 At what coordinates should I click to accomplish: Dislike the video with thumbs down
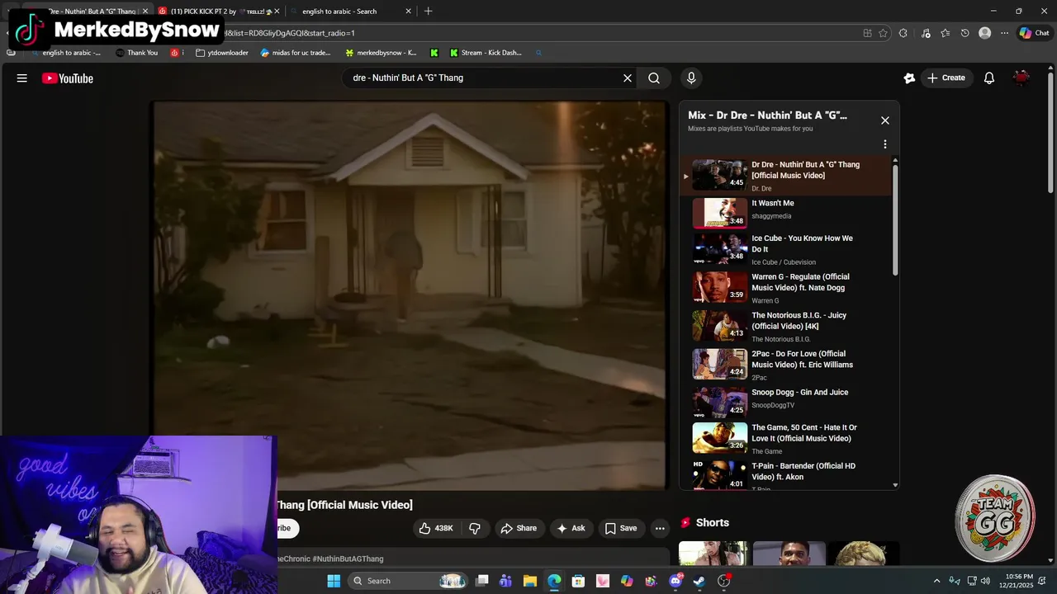point(475,528)
